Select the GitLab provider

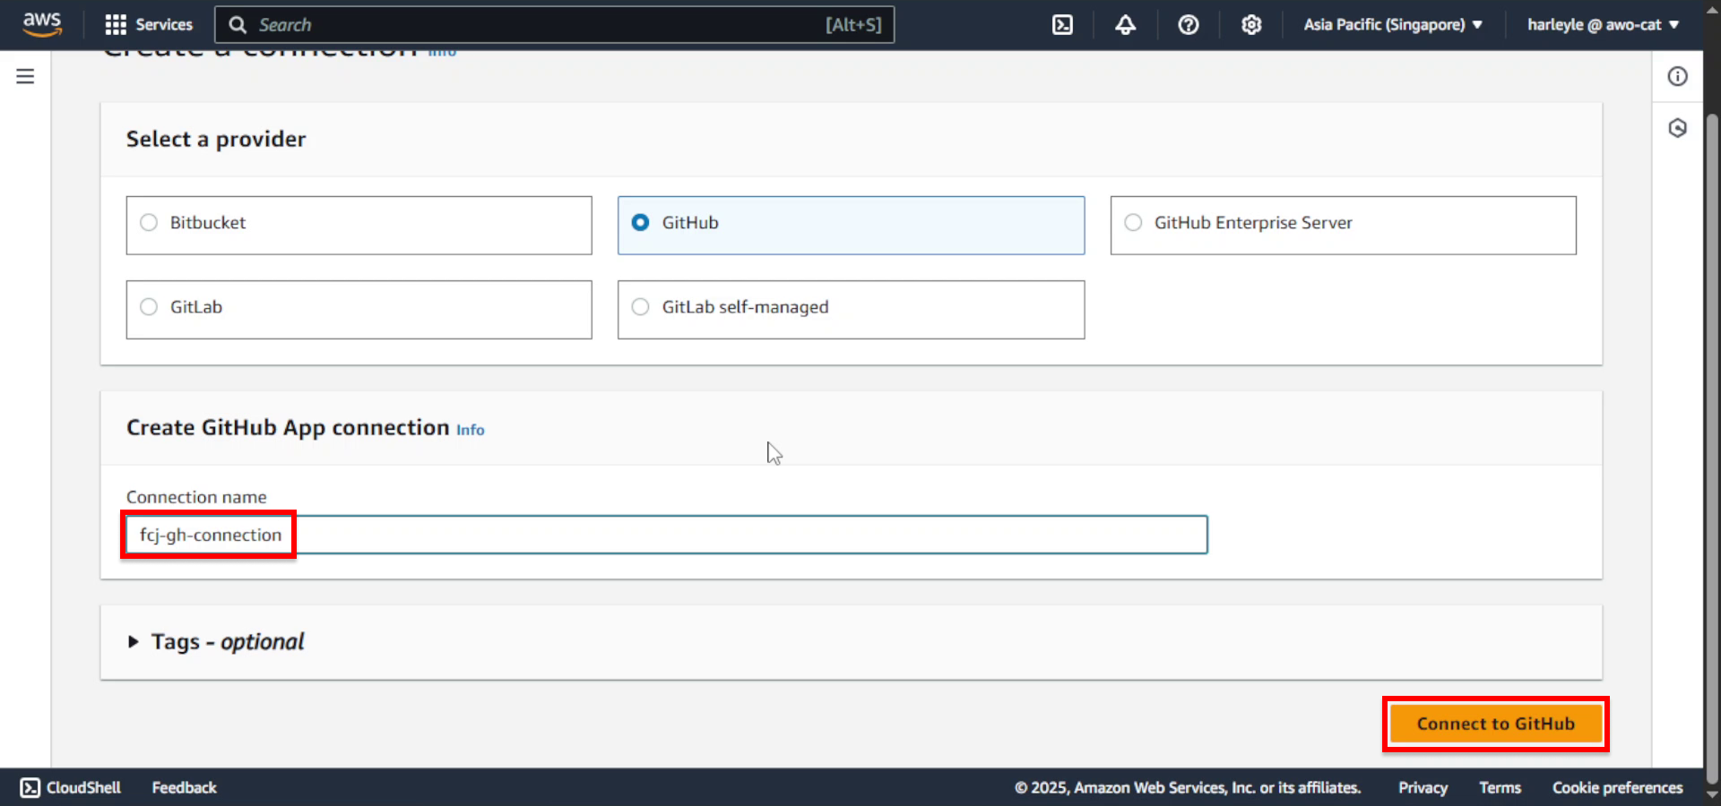(359, 309)
